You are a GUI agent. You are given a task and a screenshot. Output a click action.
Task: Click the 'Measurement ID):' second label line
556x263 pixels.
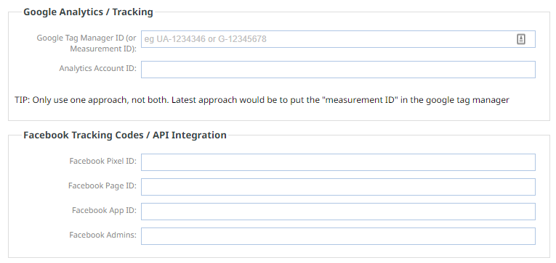tap(103, 49)
